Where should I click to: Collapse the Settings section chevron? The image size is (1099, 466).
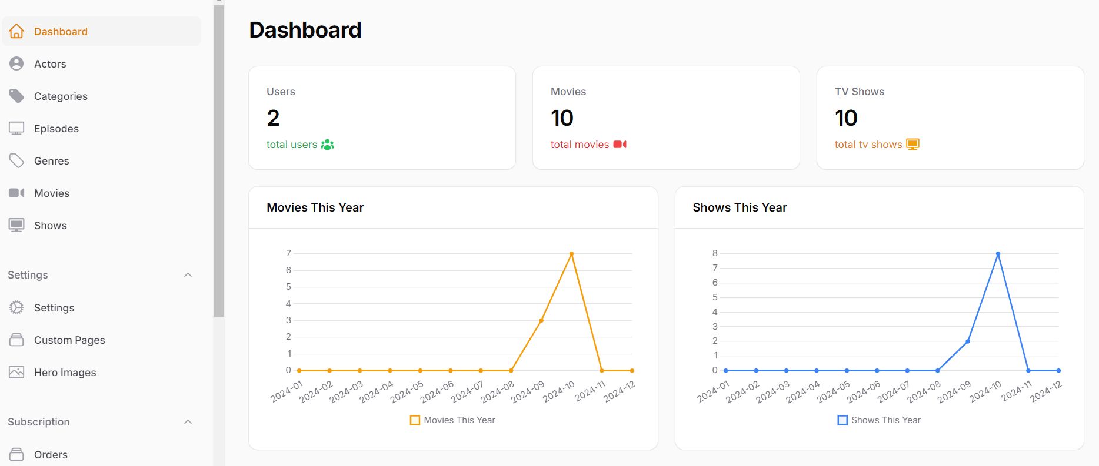(188, 275)
